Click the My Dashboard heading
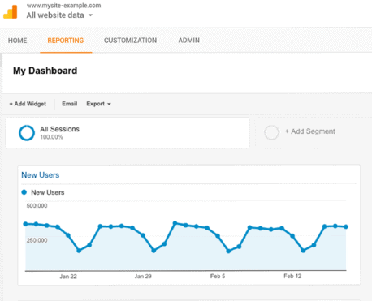 (45, 71)
